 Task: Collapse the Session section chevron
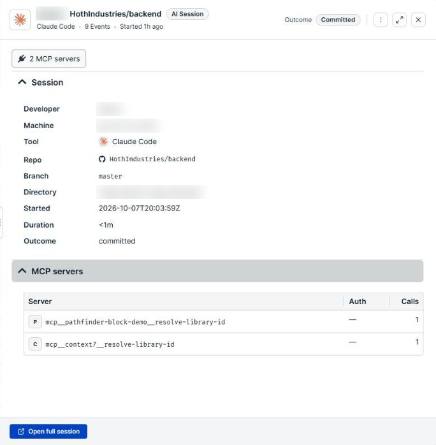point(22,82)
